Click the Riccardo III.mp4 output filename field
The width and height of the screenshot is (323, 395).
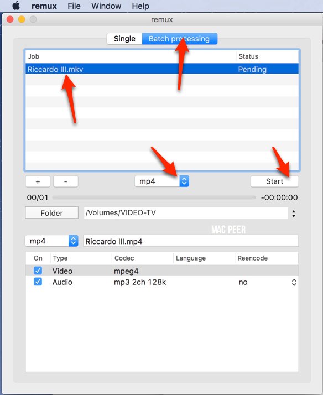191,241
